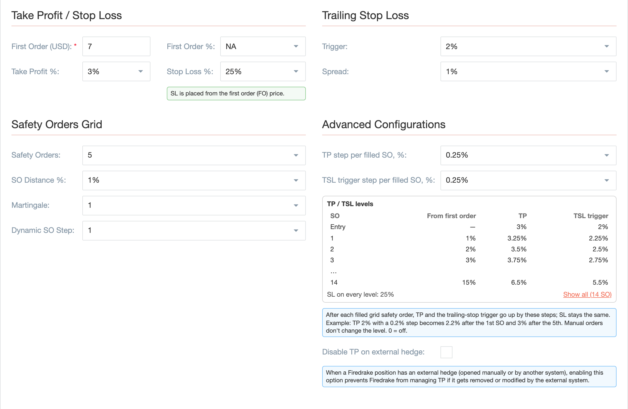Click the Entry row in TP / TSL levels
The width and height of the screenshot is (628, 409).
469,227
